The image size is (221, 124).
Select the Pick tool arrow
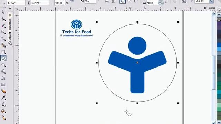(3, 12)
